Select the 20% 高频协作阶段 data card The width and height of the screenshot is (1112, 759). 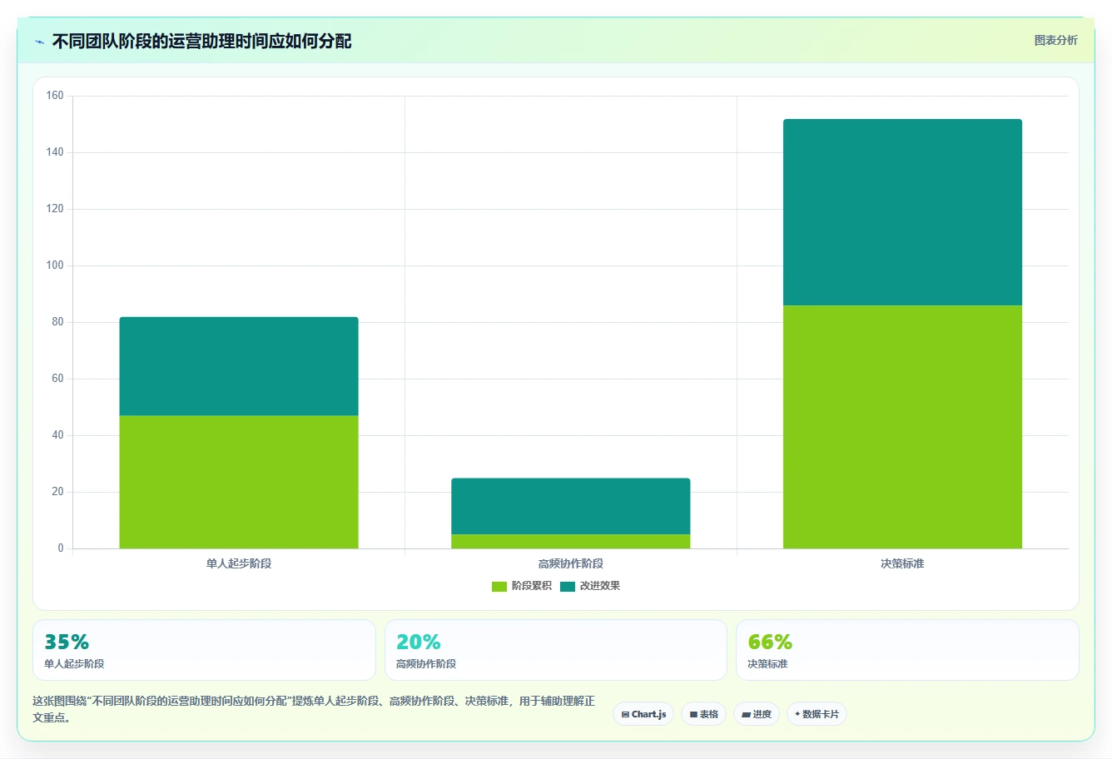tap(556, 650)
